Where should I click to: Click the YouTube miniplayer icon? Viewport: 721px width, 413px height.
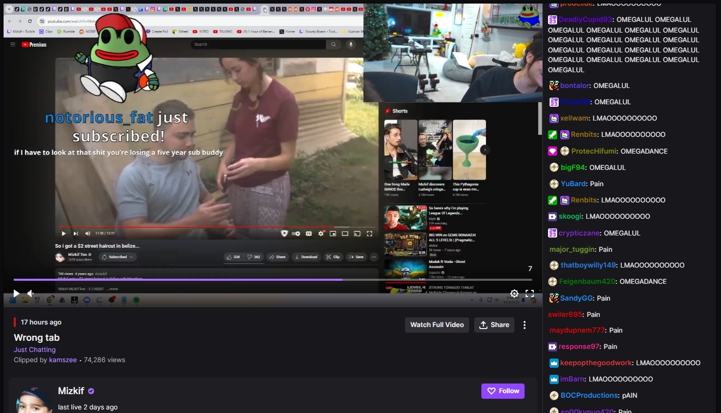pyautogui.click(x=333, y=233)
